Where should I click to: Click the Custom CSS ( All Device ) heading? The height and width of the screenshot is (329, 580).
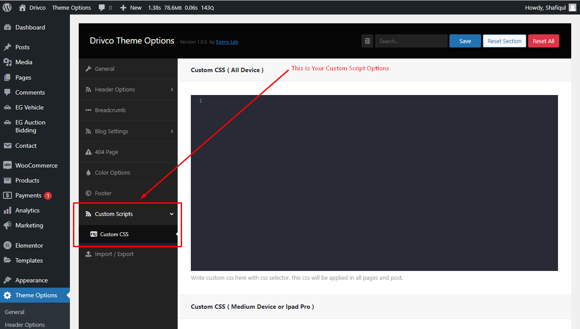pyautogui.click(x=227, y=70)
